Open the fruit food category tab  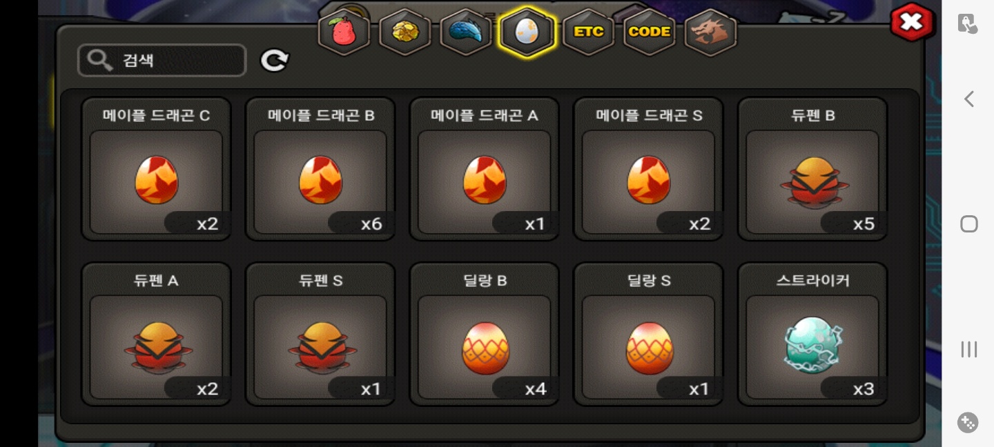344,32
